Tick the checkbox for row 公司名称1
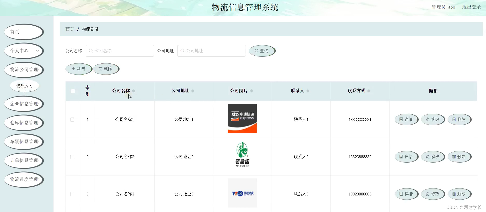 73,120
